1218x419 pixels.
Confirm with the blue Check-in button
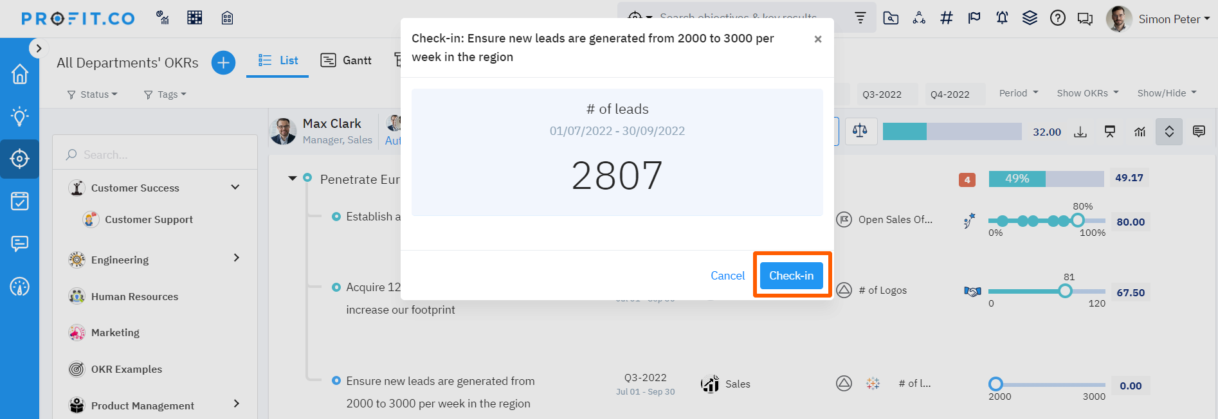tap(791, 276)
